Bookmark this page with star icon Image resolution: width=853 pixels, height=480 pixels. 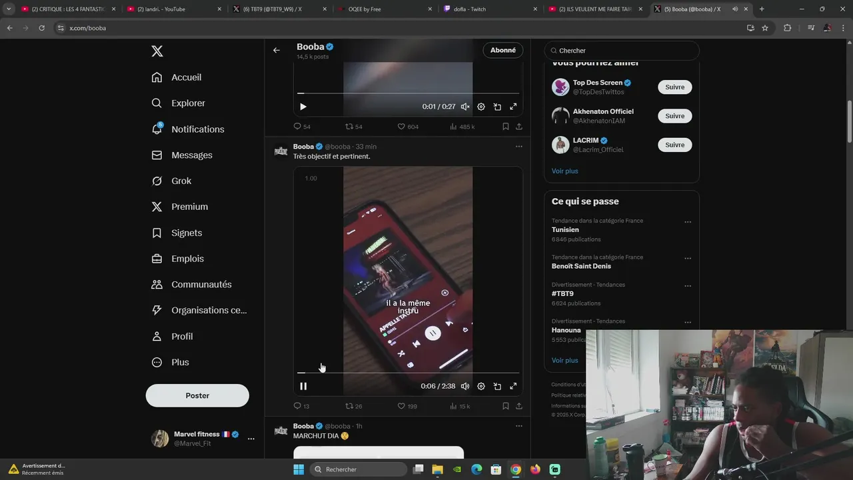tap(765, 28)
